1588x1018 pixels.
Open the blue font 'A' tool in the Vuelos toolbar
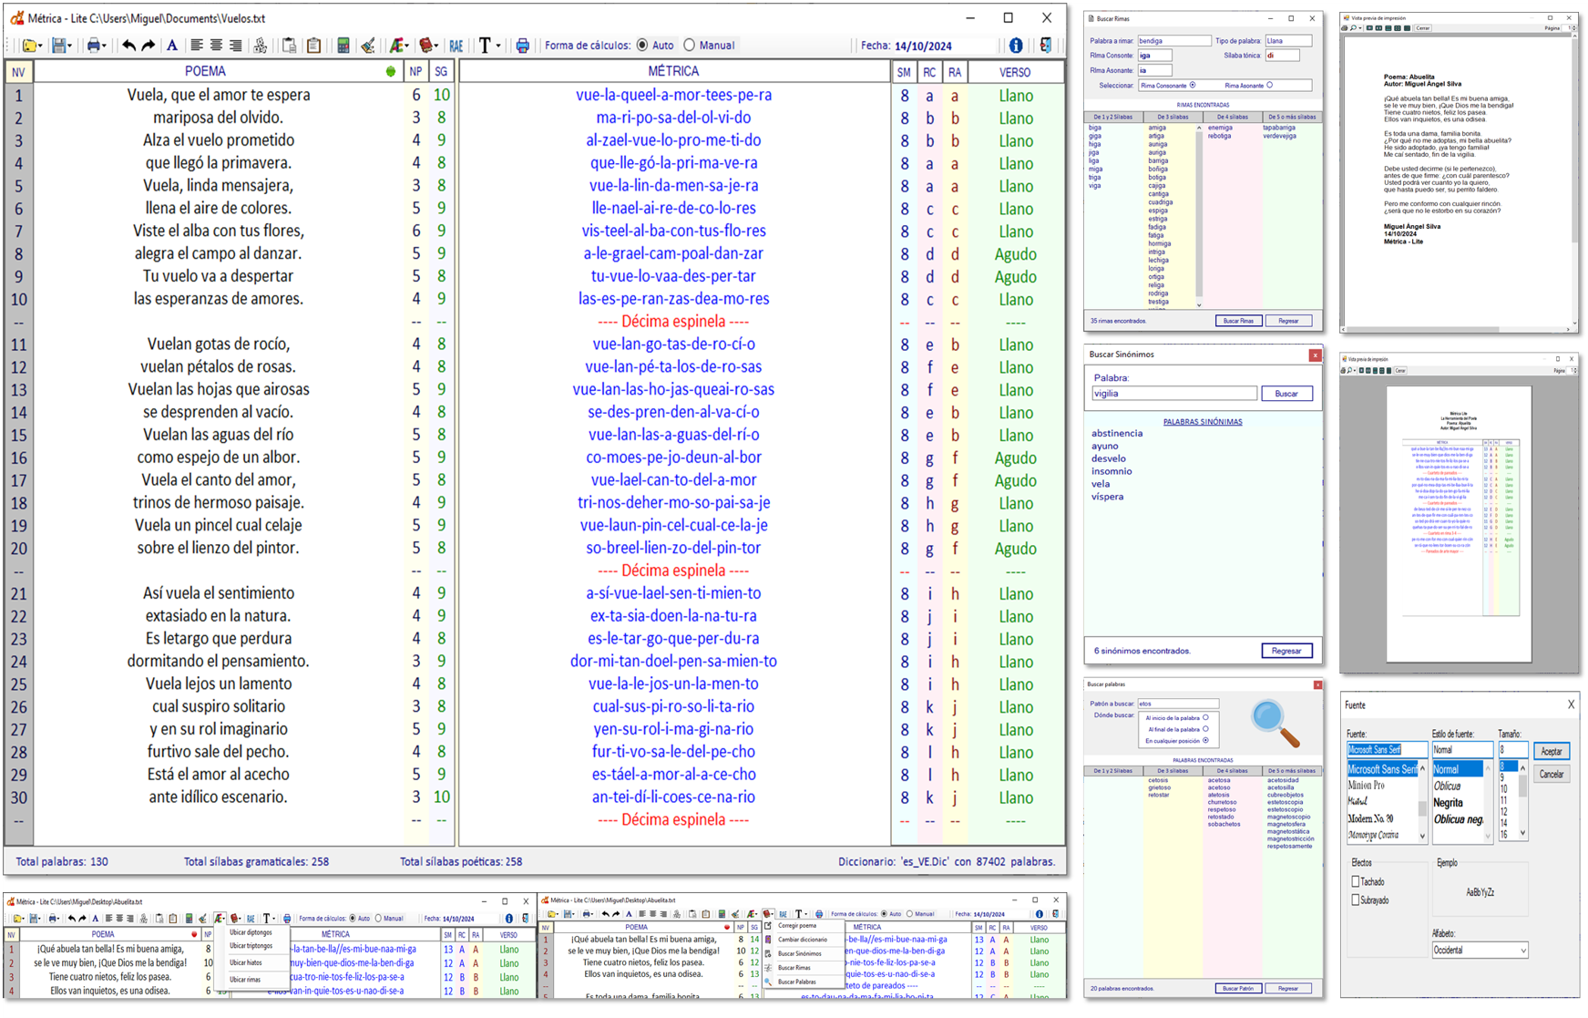[171, 46]
